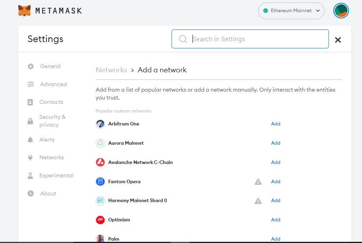Viewport: 362px width, 243px height.
Task: Click the General gear icon
Action: coord(30,66)
